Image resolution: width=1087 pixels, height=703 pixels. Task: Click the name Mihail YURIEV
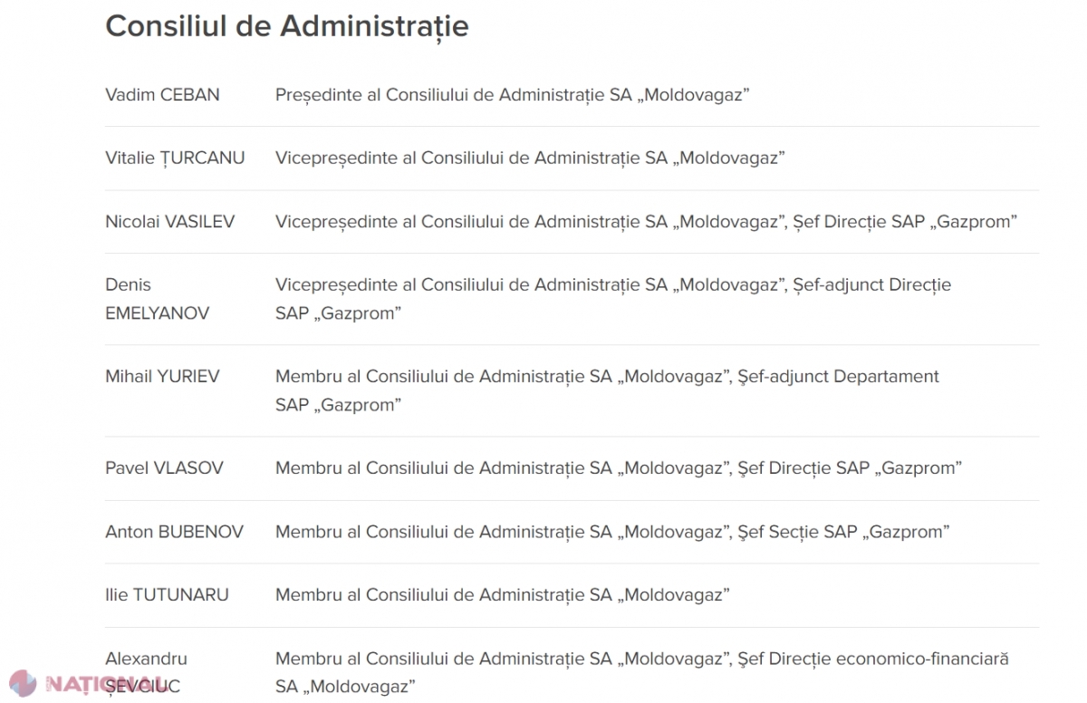[x=162, y=376]
